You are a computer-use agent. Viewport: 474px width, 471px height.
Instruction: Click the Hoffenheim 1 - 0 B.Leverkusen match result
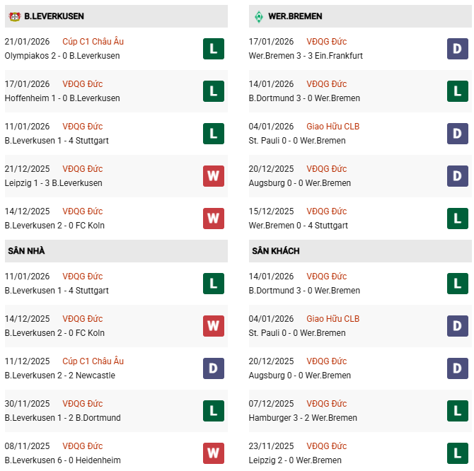point(62,98)
